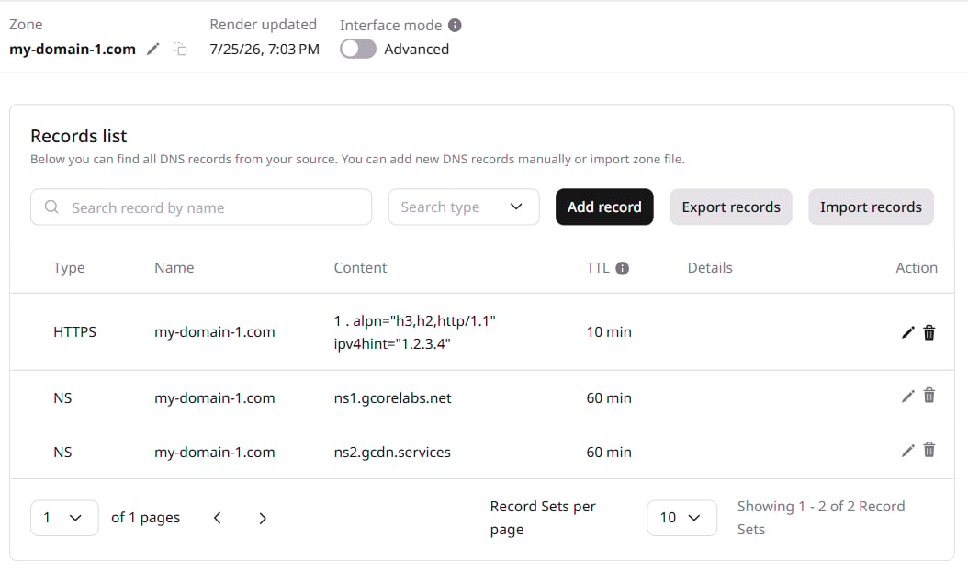968x571 pixels.
Task: Copy the zone name to clipboard
Action: (x=180, y=49)
